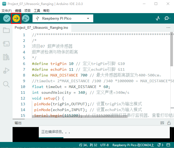Close the Arduino IDE window
Viewport: 174px width, 148px height.
click(168, 4)
